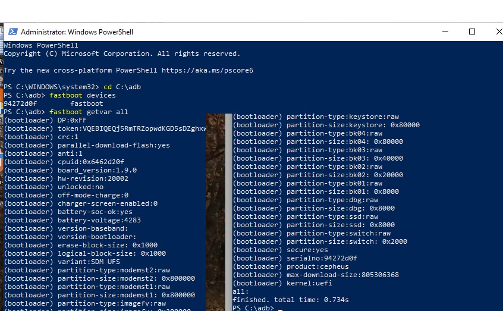Click the 'cpuid:0x6462d20f' line
Image resolution: width=503 pixels, height=311 pixels.
tap(64, 162)
